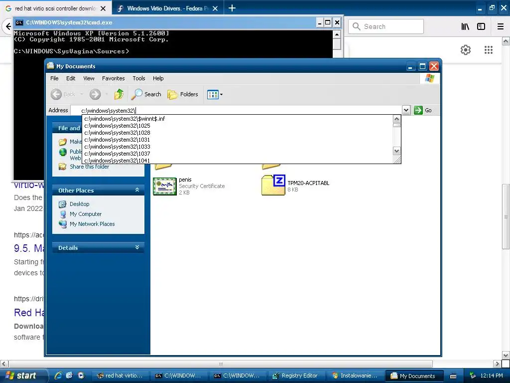Expand the Details panel
This screenshot has height=383, width=510.
pos(137,247)
